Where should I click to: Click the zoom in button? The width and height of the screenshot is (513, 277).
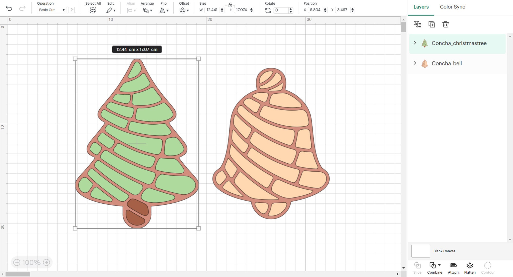point(46,262)
